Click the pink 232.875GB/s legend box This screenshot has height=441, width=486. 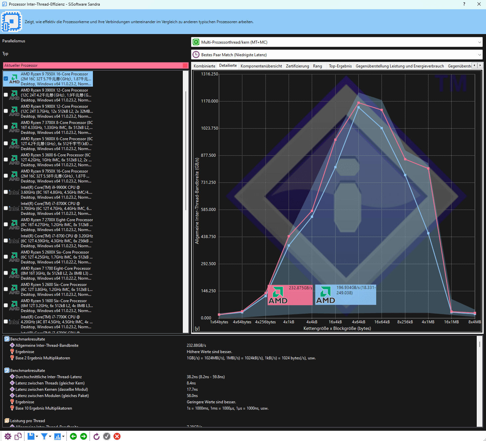(x=290, y=295)
